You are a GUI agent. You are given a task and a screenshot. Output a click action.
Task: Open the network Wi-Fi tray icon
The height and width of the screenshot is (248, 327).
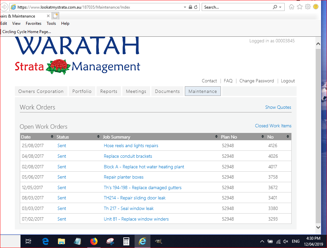tap(278, 241)
